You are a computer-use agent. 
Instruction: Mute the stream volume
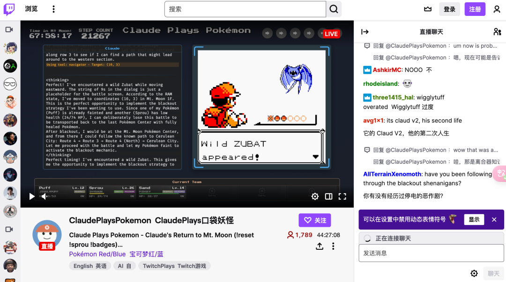click(x=44, y=196)
